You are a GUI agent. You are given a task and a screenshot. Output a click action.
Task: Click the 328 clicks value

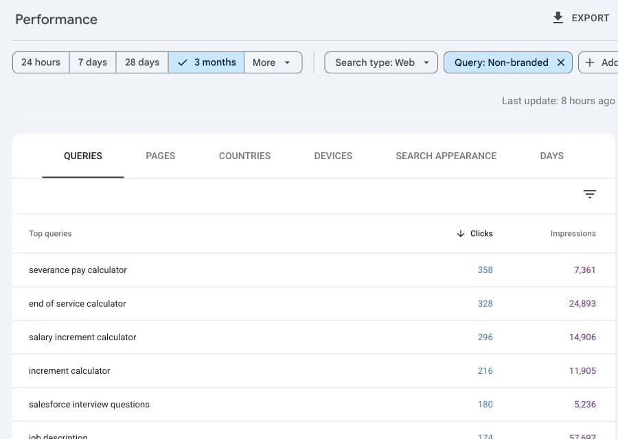click(x=485, y=304)
